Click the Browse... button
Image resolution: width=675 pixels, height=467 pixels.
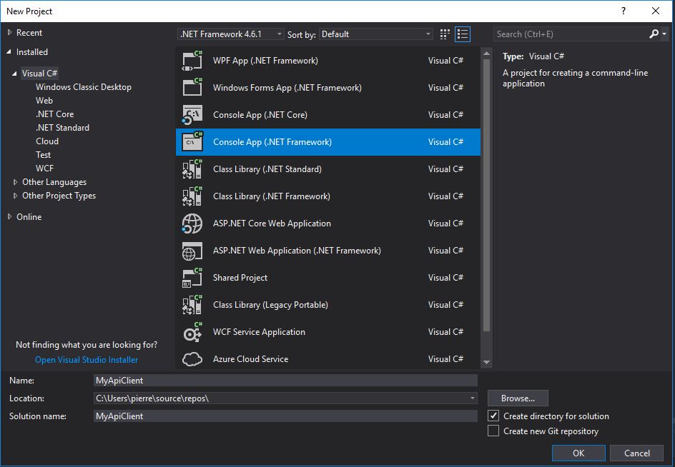point(518,398)
